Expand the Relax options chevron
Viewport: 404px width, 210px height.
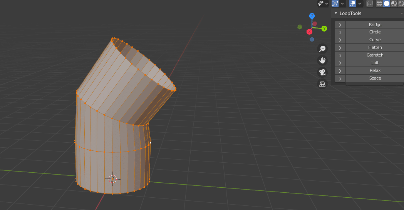coord(340,71)
